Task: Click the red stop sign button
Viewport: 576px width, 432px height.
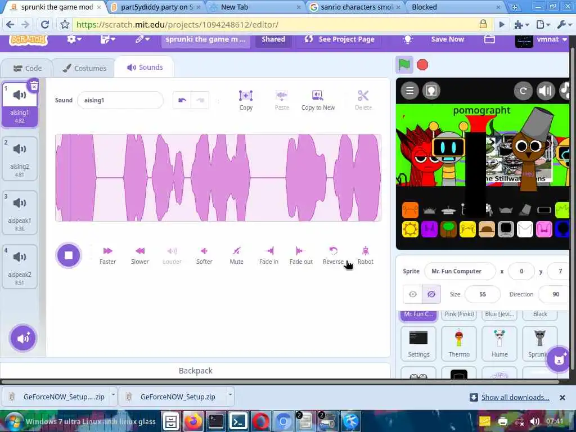Action: [422, 65]
